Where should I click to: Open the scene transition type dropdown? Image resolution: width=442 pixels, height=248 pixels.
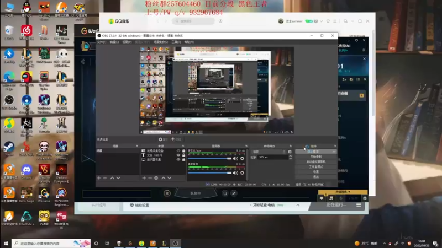pyautogui.click(x=269, y=152)
